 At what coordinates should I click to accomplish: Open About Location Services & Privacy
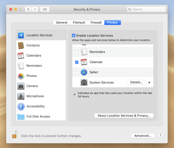(x=124, y=116)
